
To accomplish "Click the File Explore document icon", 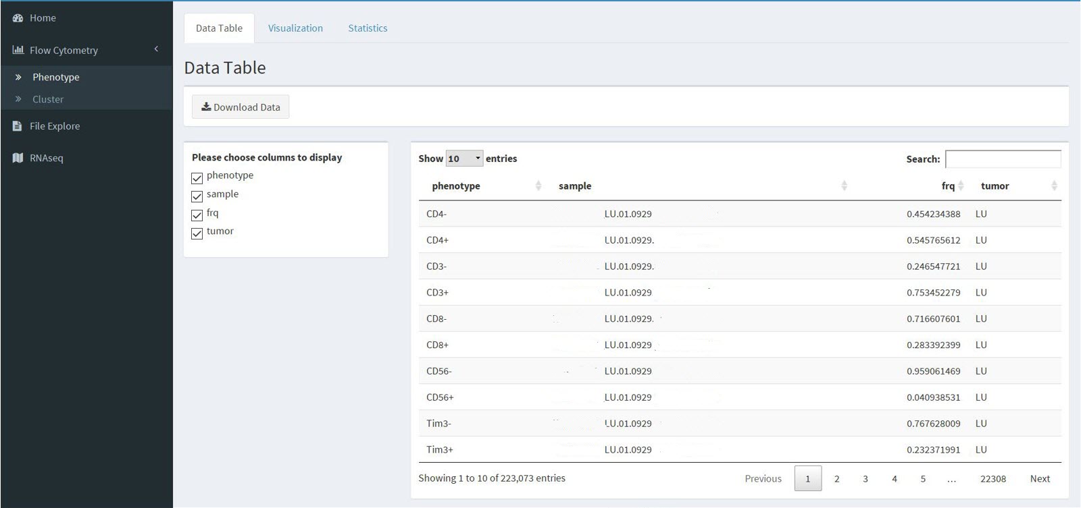I will coord(18,126).
